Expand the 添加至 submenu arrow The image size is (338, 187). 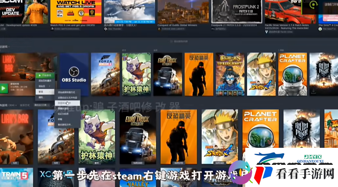[x=50, y=86]
